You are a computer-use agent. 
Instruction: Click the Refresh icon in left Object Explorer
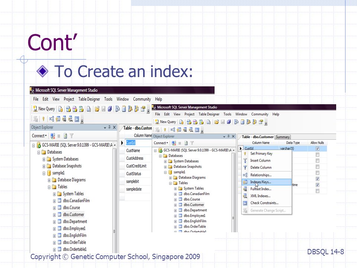65,136
